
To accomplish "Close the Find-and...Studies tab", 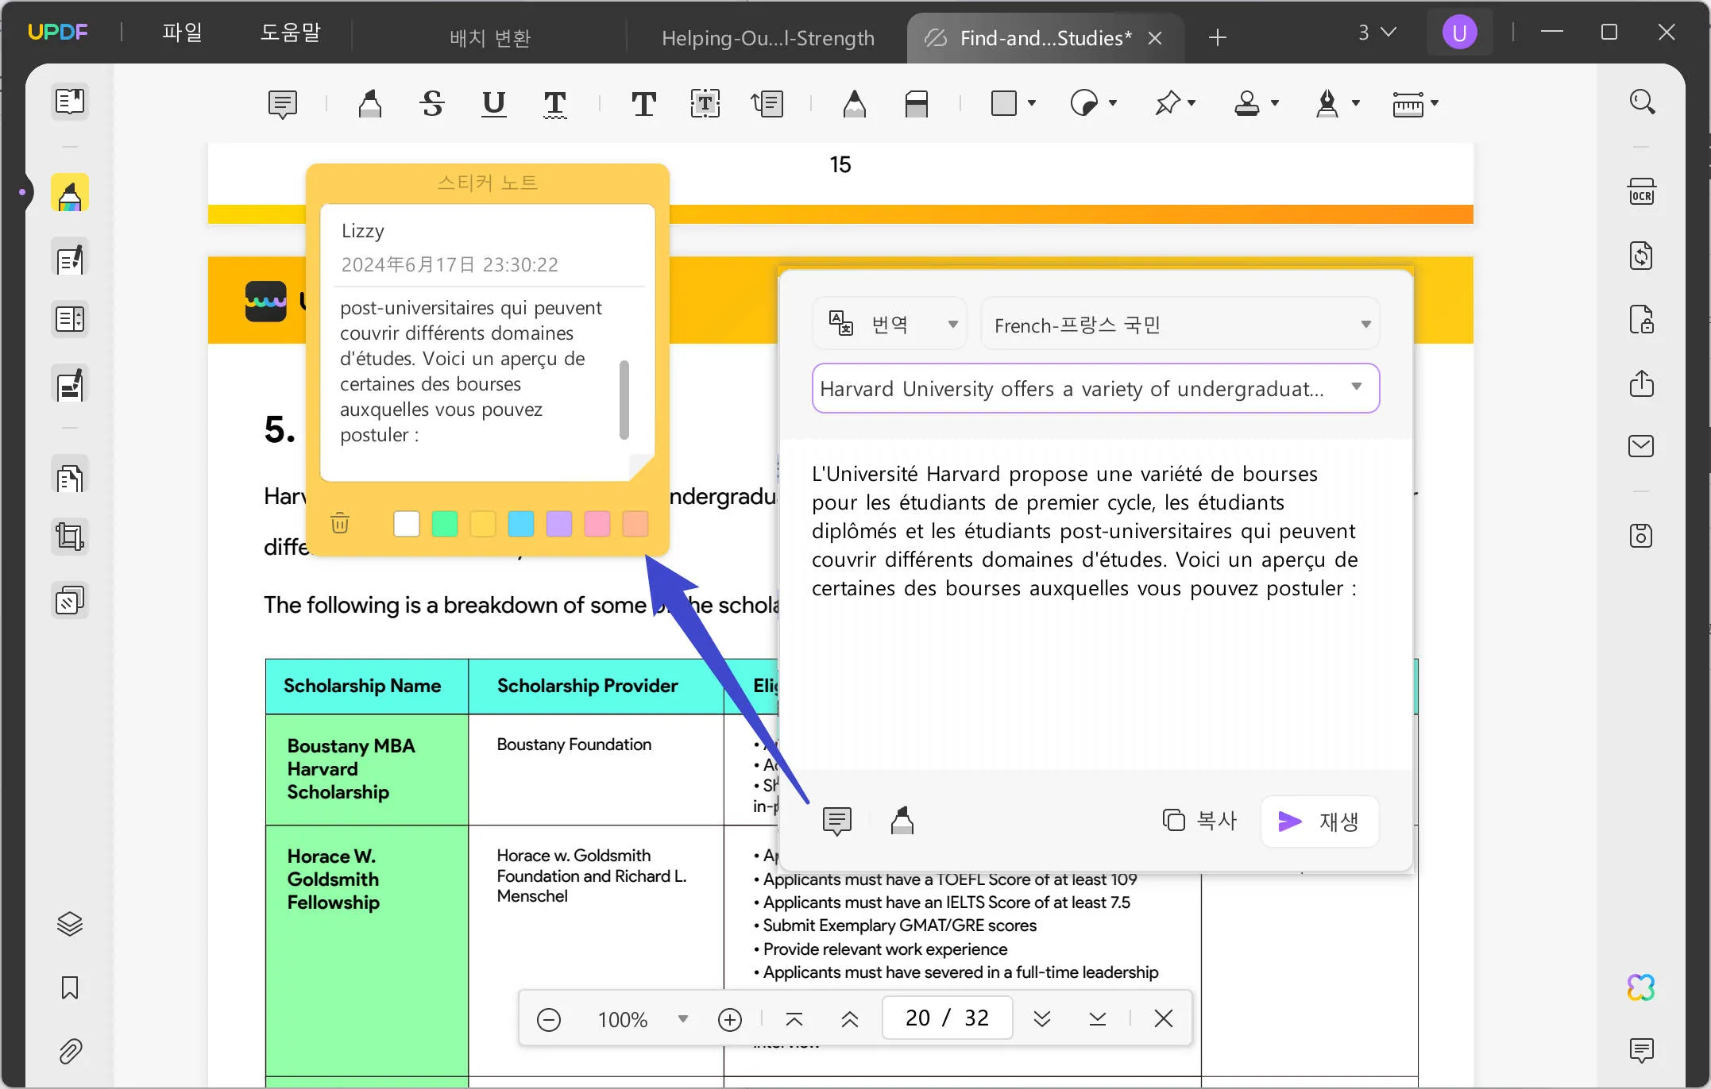I will click(1156, 38).
